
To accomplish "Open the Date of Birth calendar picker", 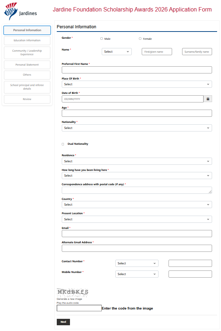I will tap(208, 99).
